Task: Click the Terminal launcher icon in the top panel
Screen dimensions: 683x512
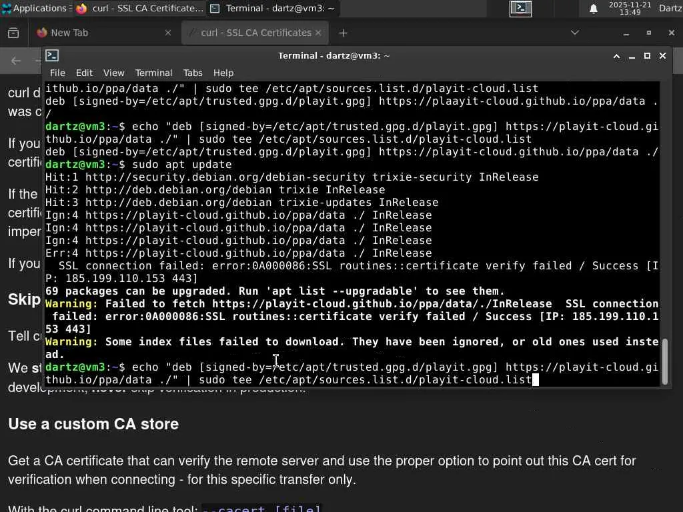Action: (520, 8)
